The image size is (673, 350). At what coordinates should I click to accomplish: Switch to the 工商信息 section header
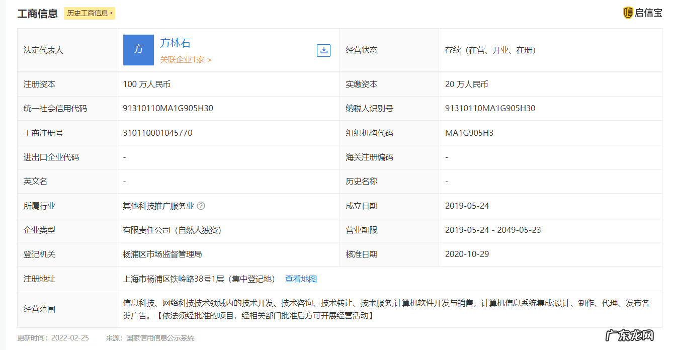coord(37,14)
